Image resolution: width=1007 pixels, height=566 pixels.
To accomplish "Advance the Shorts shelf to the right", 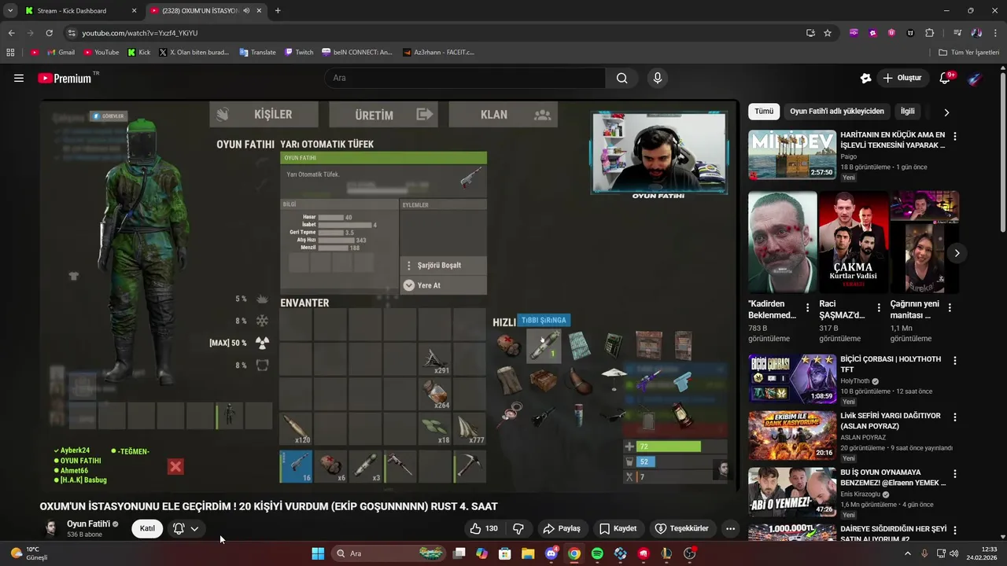I will 957,253.
